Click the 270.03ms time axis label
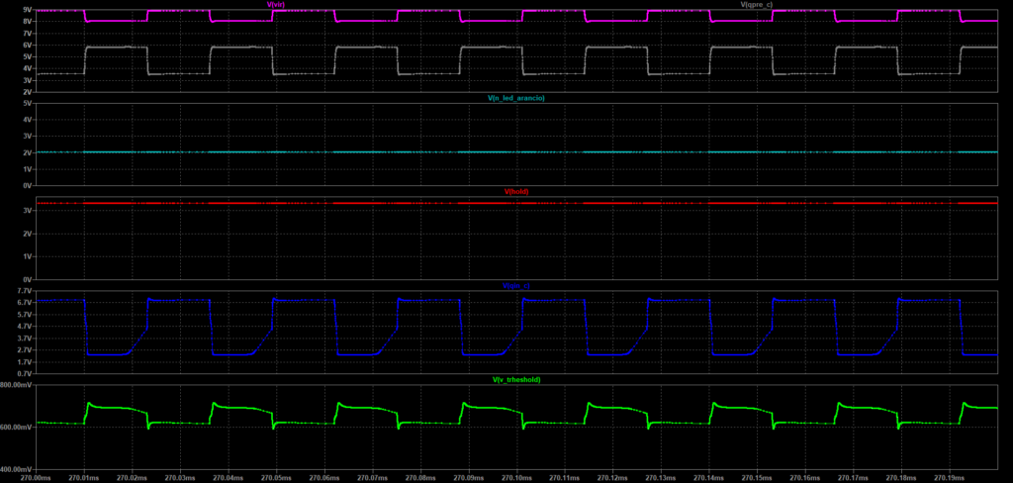The width and height of the screenshot is (1013, 483). [181, 478]
